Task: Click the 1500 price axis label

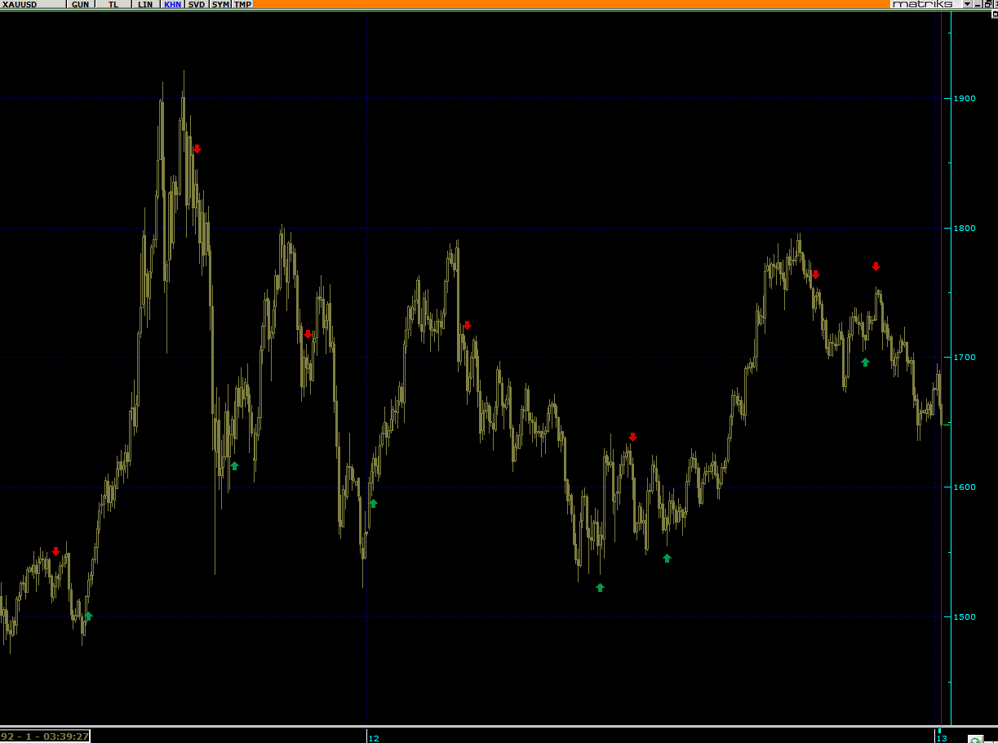Action: (965, 616)
